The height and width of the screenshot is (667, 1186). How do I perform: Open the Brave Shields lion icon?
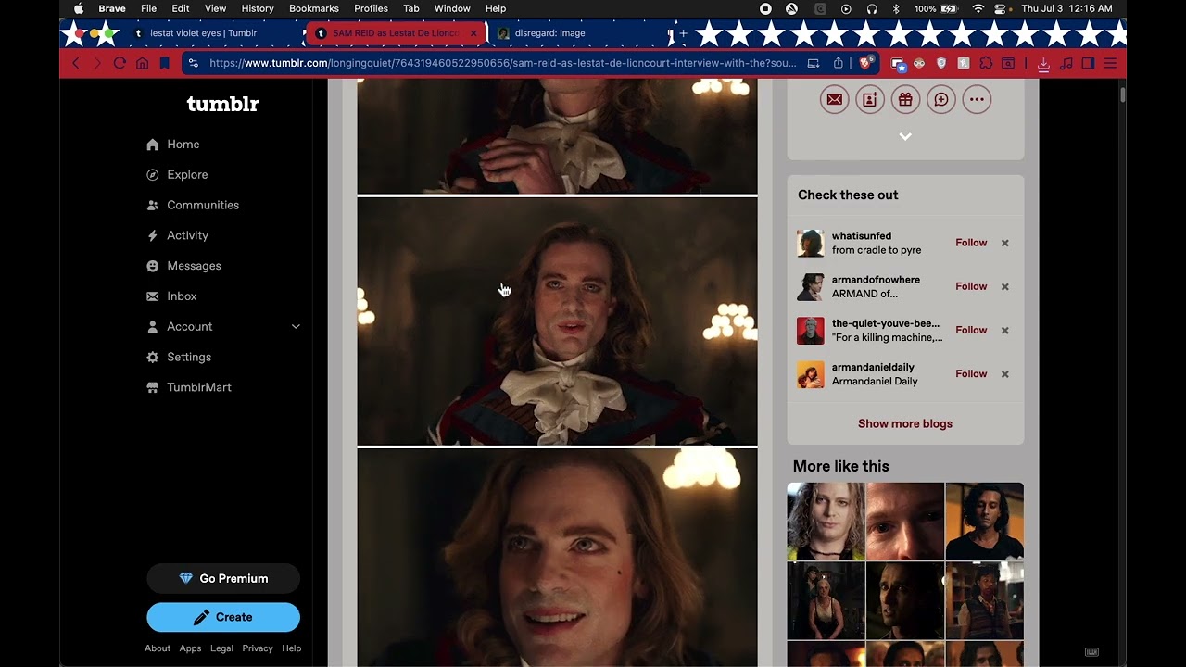[865, 63]
